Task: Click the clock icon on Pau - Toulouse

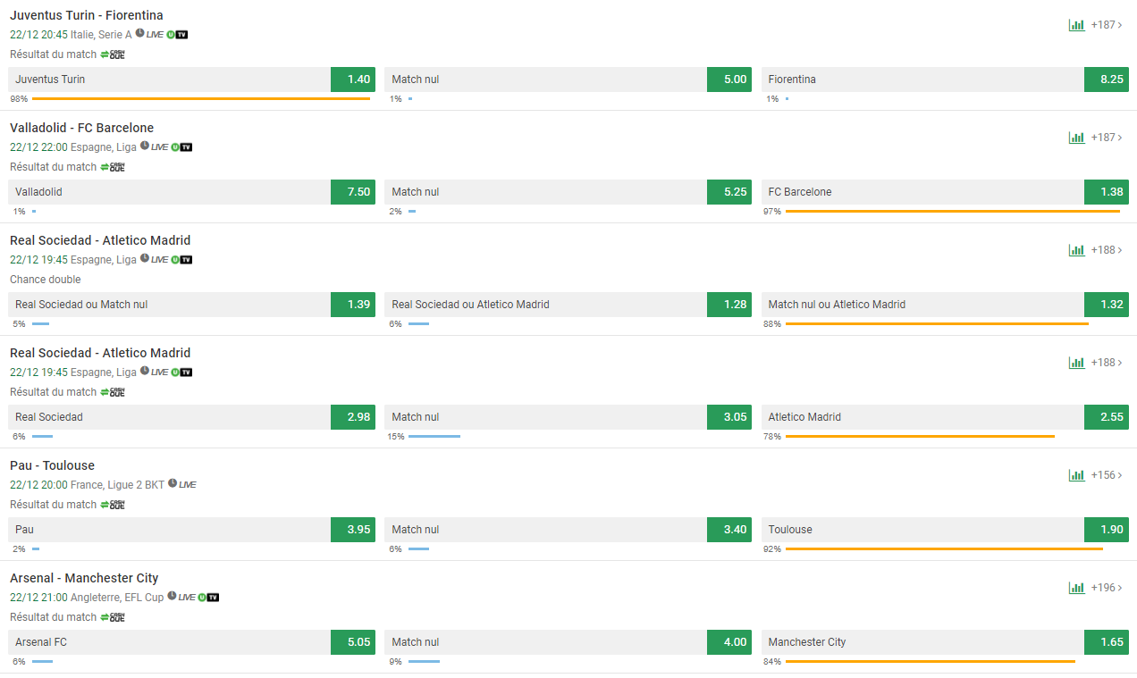Action: (172, 484)
